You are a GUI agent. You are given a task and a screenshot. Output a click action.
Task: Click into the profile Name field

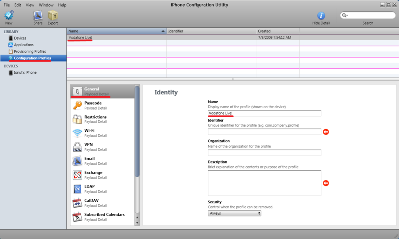coord(264,113)
